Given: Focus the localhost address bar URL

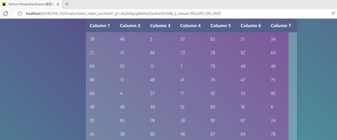Looking at the screenshot, I should [x=123, y=14].
